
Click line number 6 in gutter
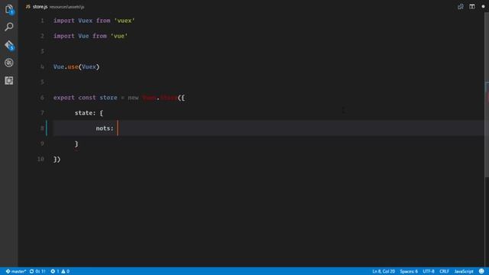coord(43,98)
